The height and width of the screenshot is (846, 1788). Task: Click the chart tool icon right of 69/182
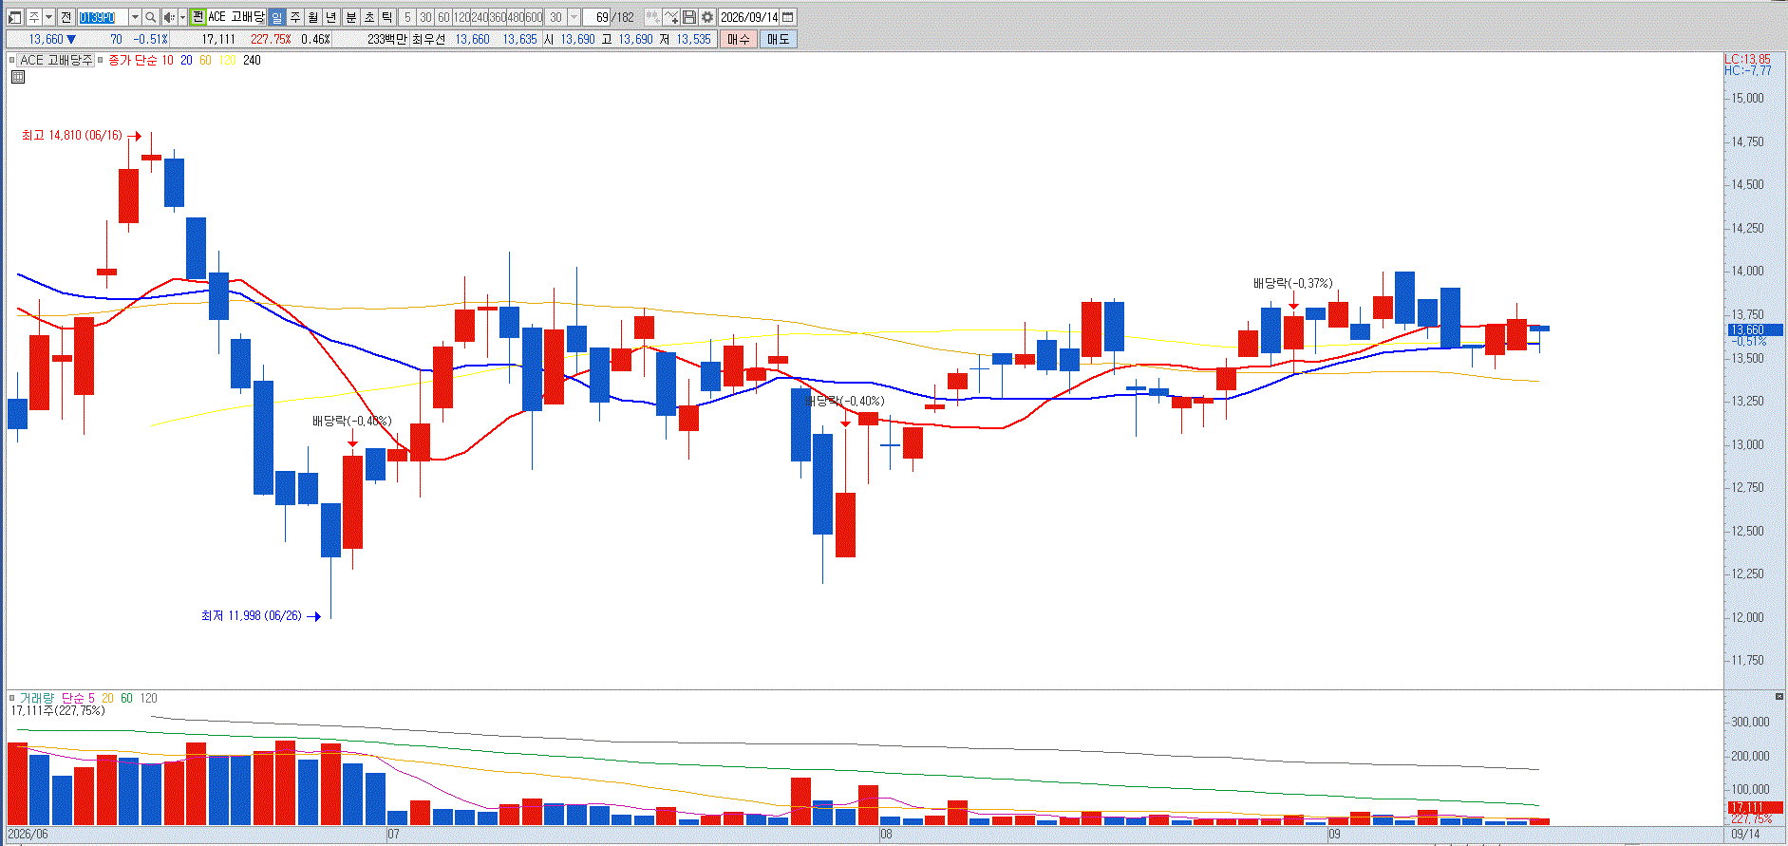[652, 17]
